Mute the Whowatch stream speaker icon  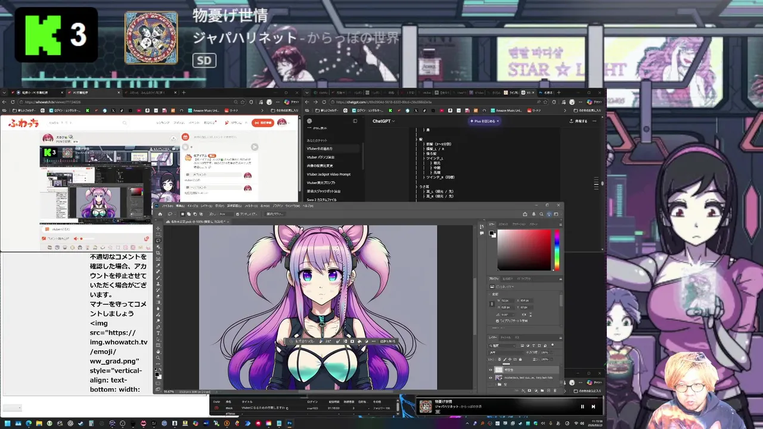click(x=76, y=238)
